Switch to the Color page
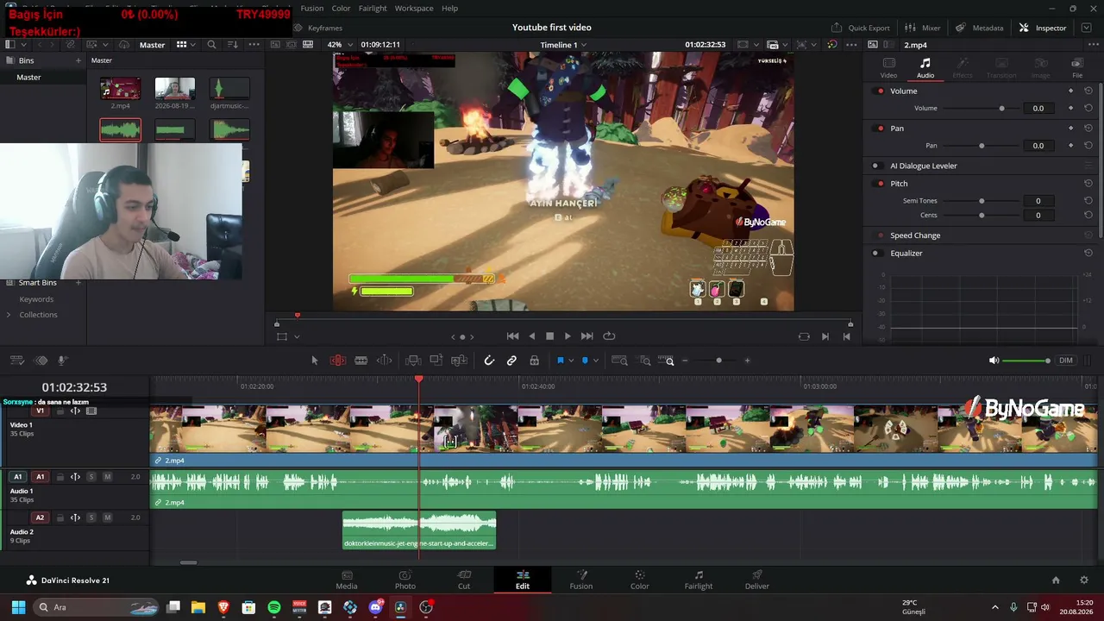 [639, 580]
